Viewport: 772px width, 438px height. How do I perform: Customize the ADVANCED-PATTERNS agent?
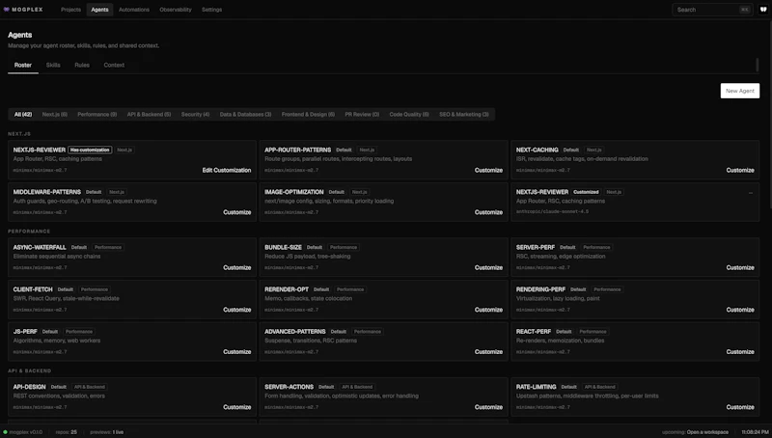(x=488, y=352)
